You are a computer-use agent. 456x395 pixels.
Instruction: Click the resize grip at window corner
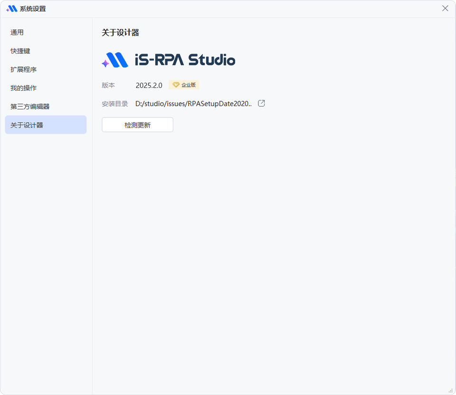click(x=451, y=390)
